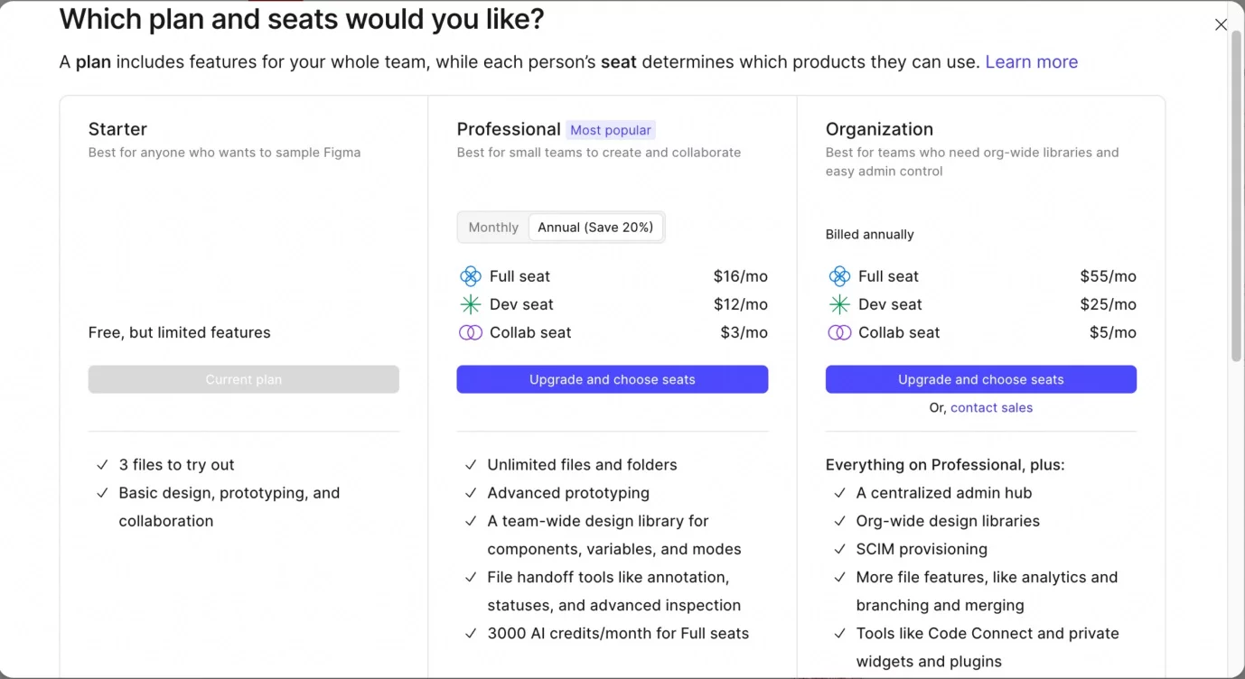1245x679 pixels.
Task: Click the Organization Full seat icon
Action: [839, 276]
